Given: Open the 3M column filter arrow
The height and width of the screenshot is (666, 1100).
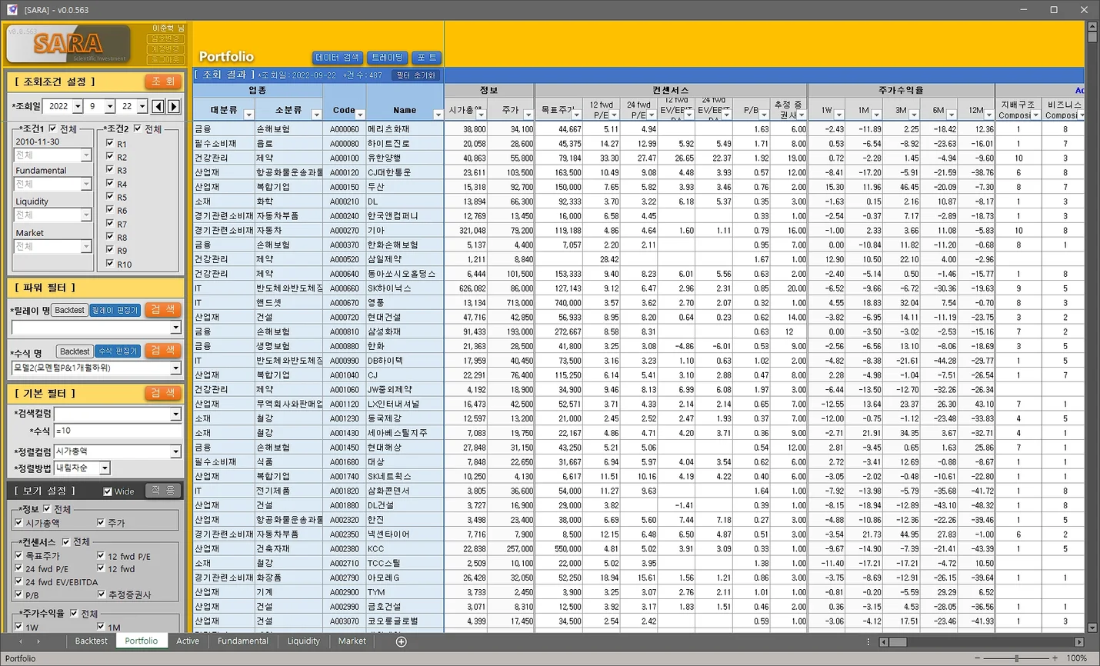Looking at the screenshot, I should click(x=914, y=115).
